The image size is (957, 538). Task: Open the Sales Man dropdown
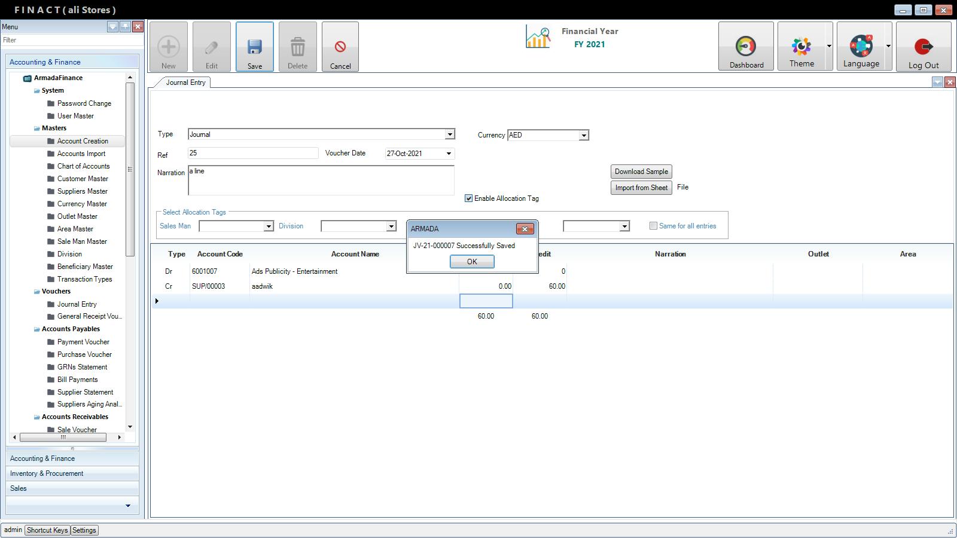pyautogui.click(x=268, y=227)
